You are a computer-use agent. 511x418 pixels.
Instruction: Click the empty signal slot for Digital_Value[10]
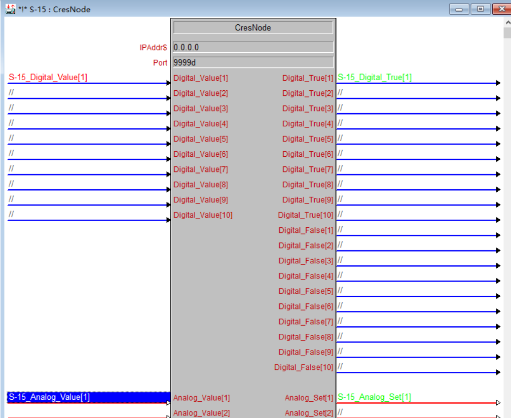[x=88, y=215]
